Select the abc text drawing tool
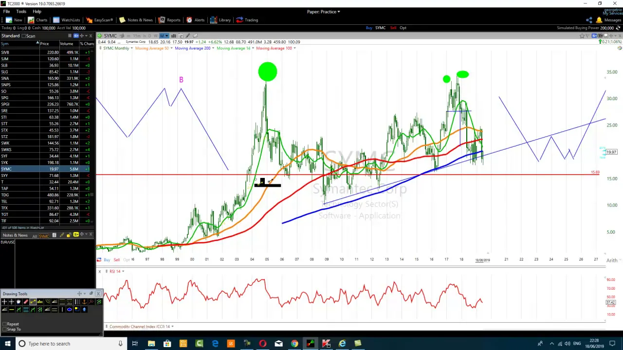The image size is (623, 350). tap(40, 302)
